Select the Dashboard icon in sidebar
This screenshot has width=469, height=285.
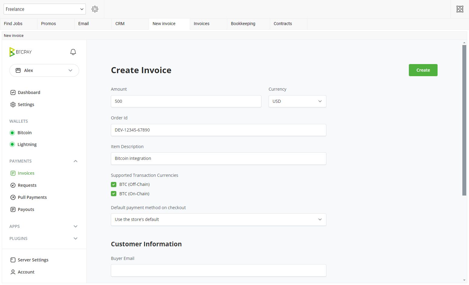[x=13, y=92]
